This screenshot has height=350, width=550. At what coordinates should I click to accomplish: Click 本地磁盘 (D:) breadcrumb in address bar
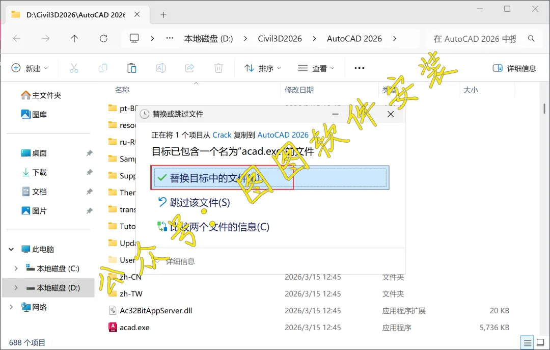[208, 39]
